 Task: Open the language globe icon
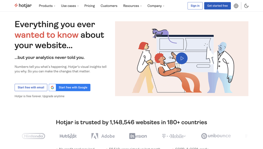(x=236, y=6)
